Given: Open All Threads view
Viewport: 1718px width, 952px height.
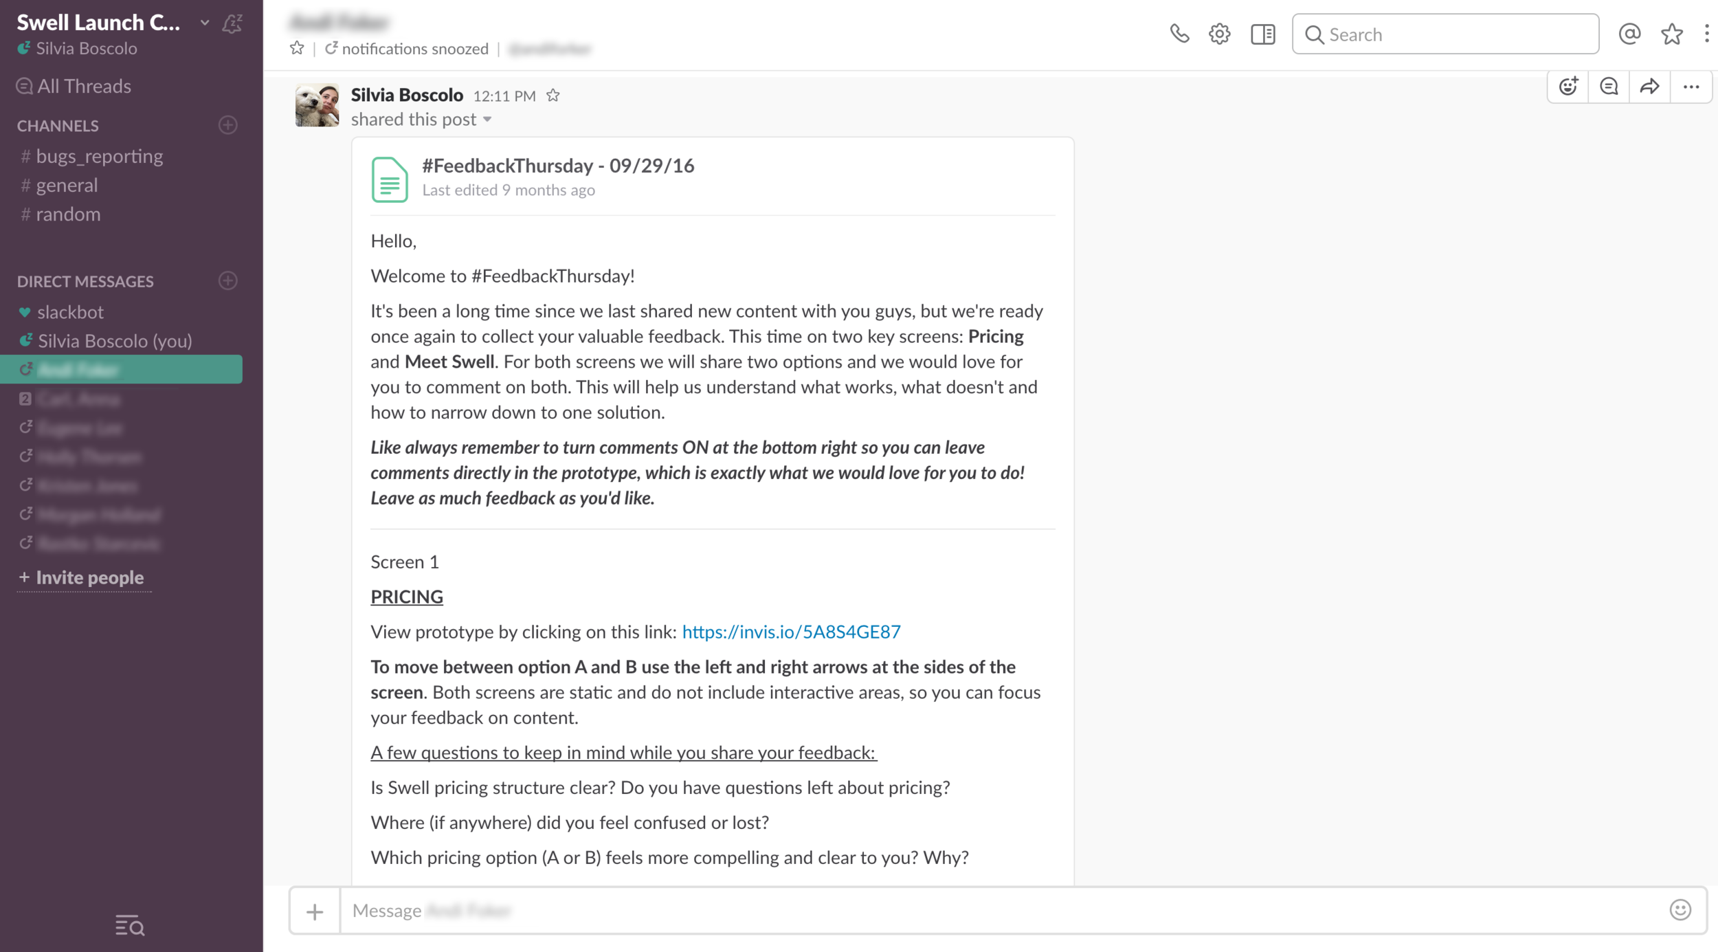Looking at the screenshot, I should [x=74, y=86].
